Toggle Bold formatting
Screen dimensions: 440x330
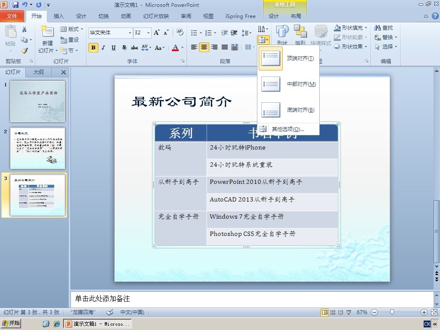click(x=93, y=47)
